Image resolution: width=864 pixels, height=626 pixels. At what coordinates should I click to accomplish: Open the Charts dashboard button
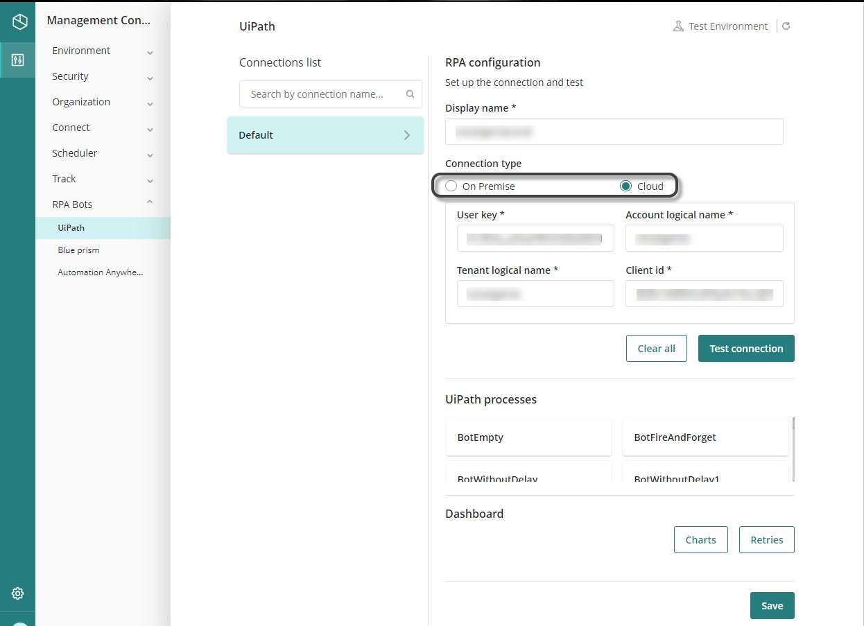(x=700, y=540)
